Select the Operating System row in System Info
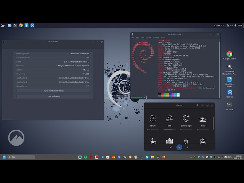244x183 pixels. 53,53
